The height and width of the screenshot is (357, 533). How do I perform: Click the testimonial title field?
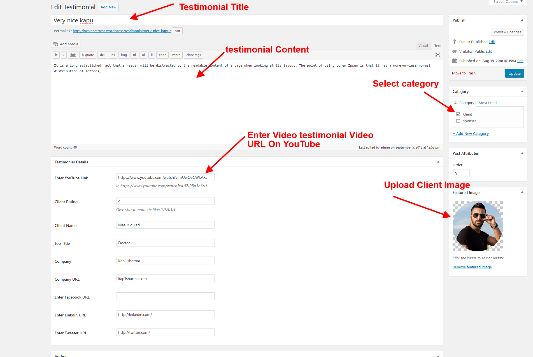(x=247, y=20)
